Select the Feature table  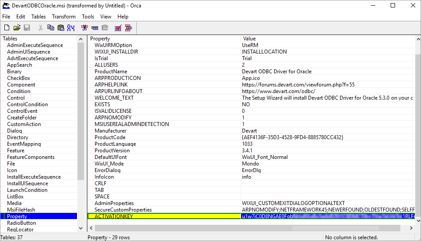[x=15, y=151]
